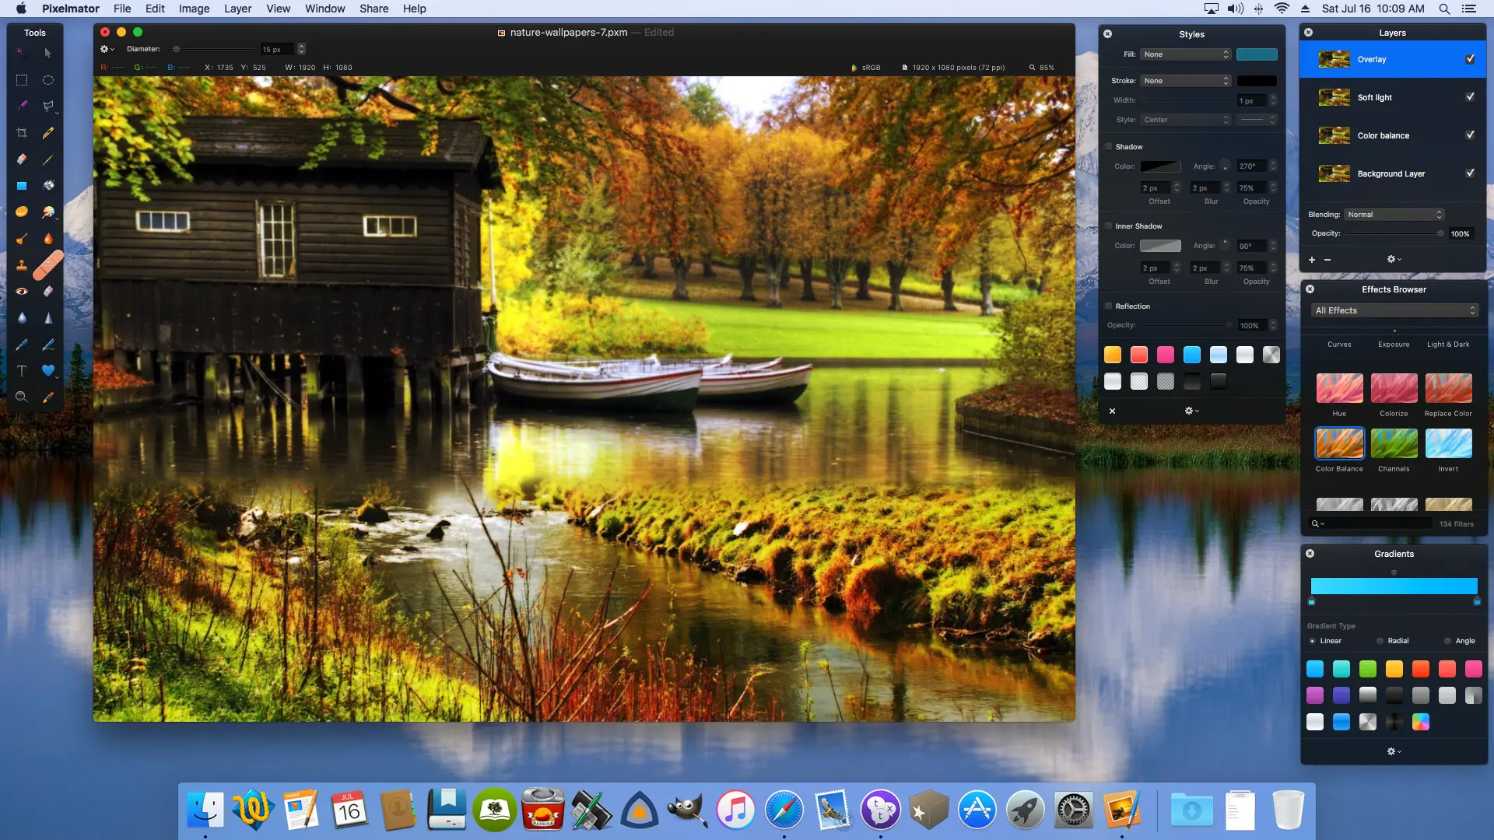1494x840 pixels.
Task: Open the Layer menu
Action: (x=237, y=9)
